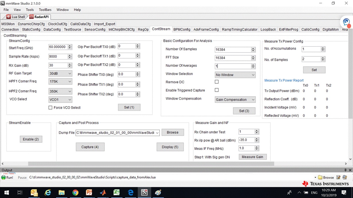Switch to the Lua Shell tab
This screenshot has height=198, width=353.
[x=16, y=17]
